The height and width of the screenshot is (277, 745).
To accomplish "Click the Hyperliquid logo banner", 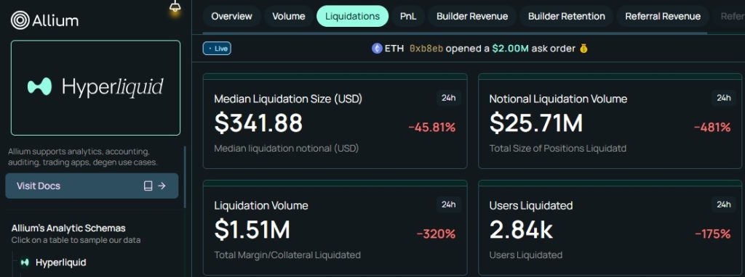I will click(x=95, y=88).
